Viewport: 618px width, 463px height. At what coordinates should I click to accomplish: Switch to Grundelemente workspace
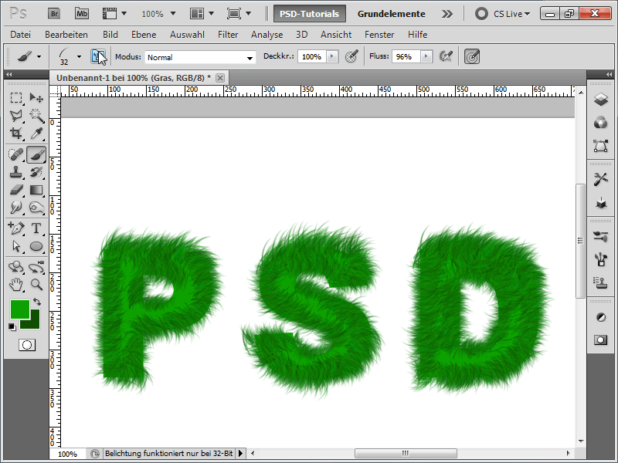click(x=392, y=14)
